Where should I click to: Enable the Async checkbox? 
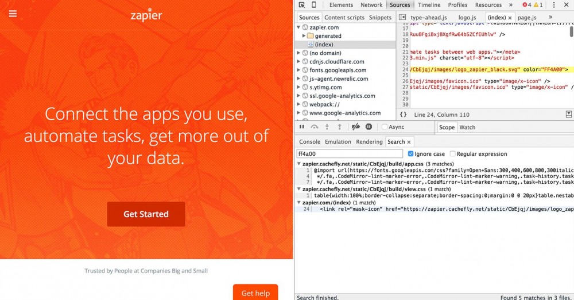coord(385,127)
